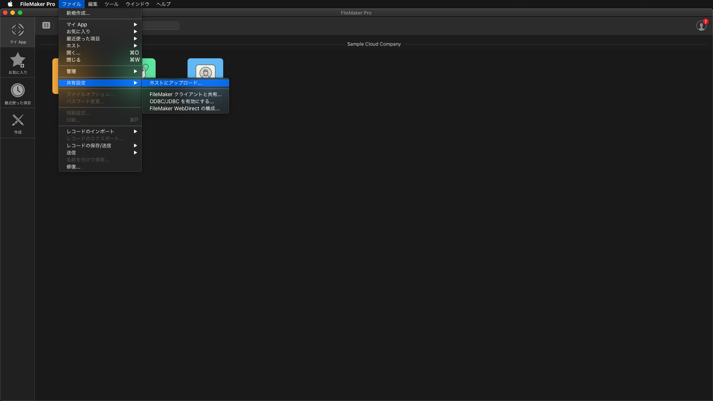Open the account icon with notification badge

point(701,26)
